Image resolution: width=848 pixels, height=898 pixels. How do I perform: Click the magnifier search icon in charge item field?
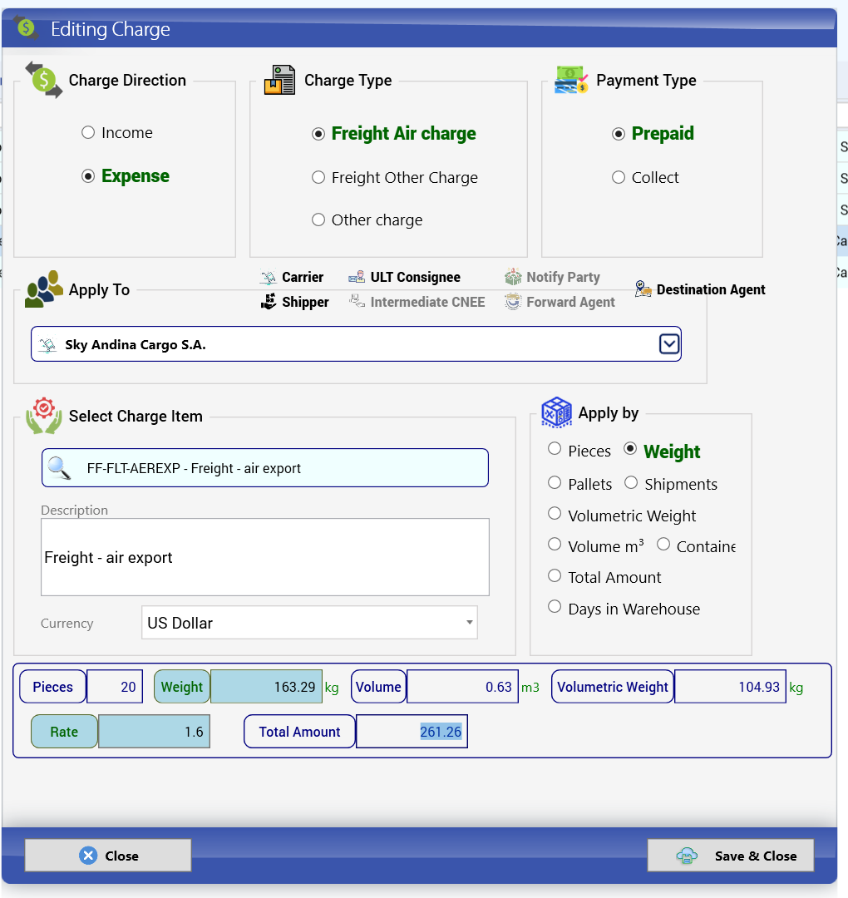[59, 468]
